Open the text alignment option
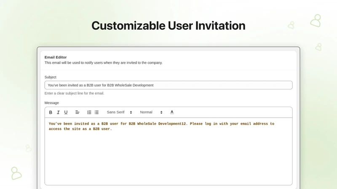Image resolution: width=337 pixels, height=189 pixels. [78, 112]
